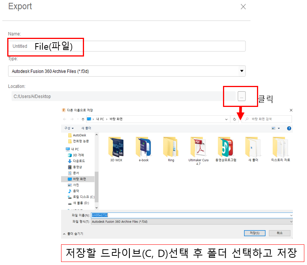Refresh the folder view
The width and height of the screenshot is (307, 265).
pyautogui.click(x=234, y=119)
